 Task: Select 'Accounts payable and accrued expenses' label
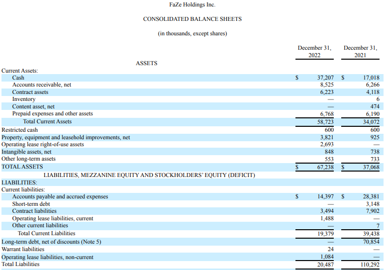click(x=60, y=197)
